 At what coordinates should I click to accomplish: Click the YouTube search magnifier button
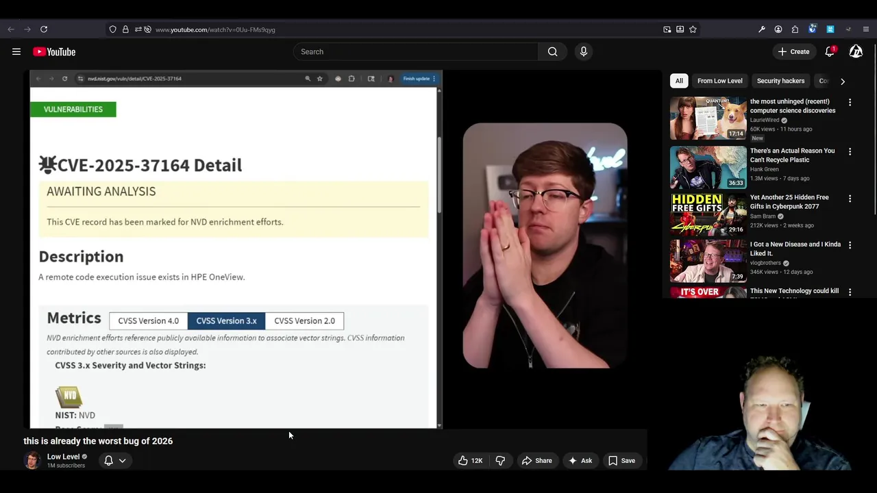(552, 51)
